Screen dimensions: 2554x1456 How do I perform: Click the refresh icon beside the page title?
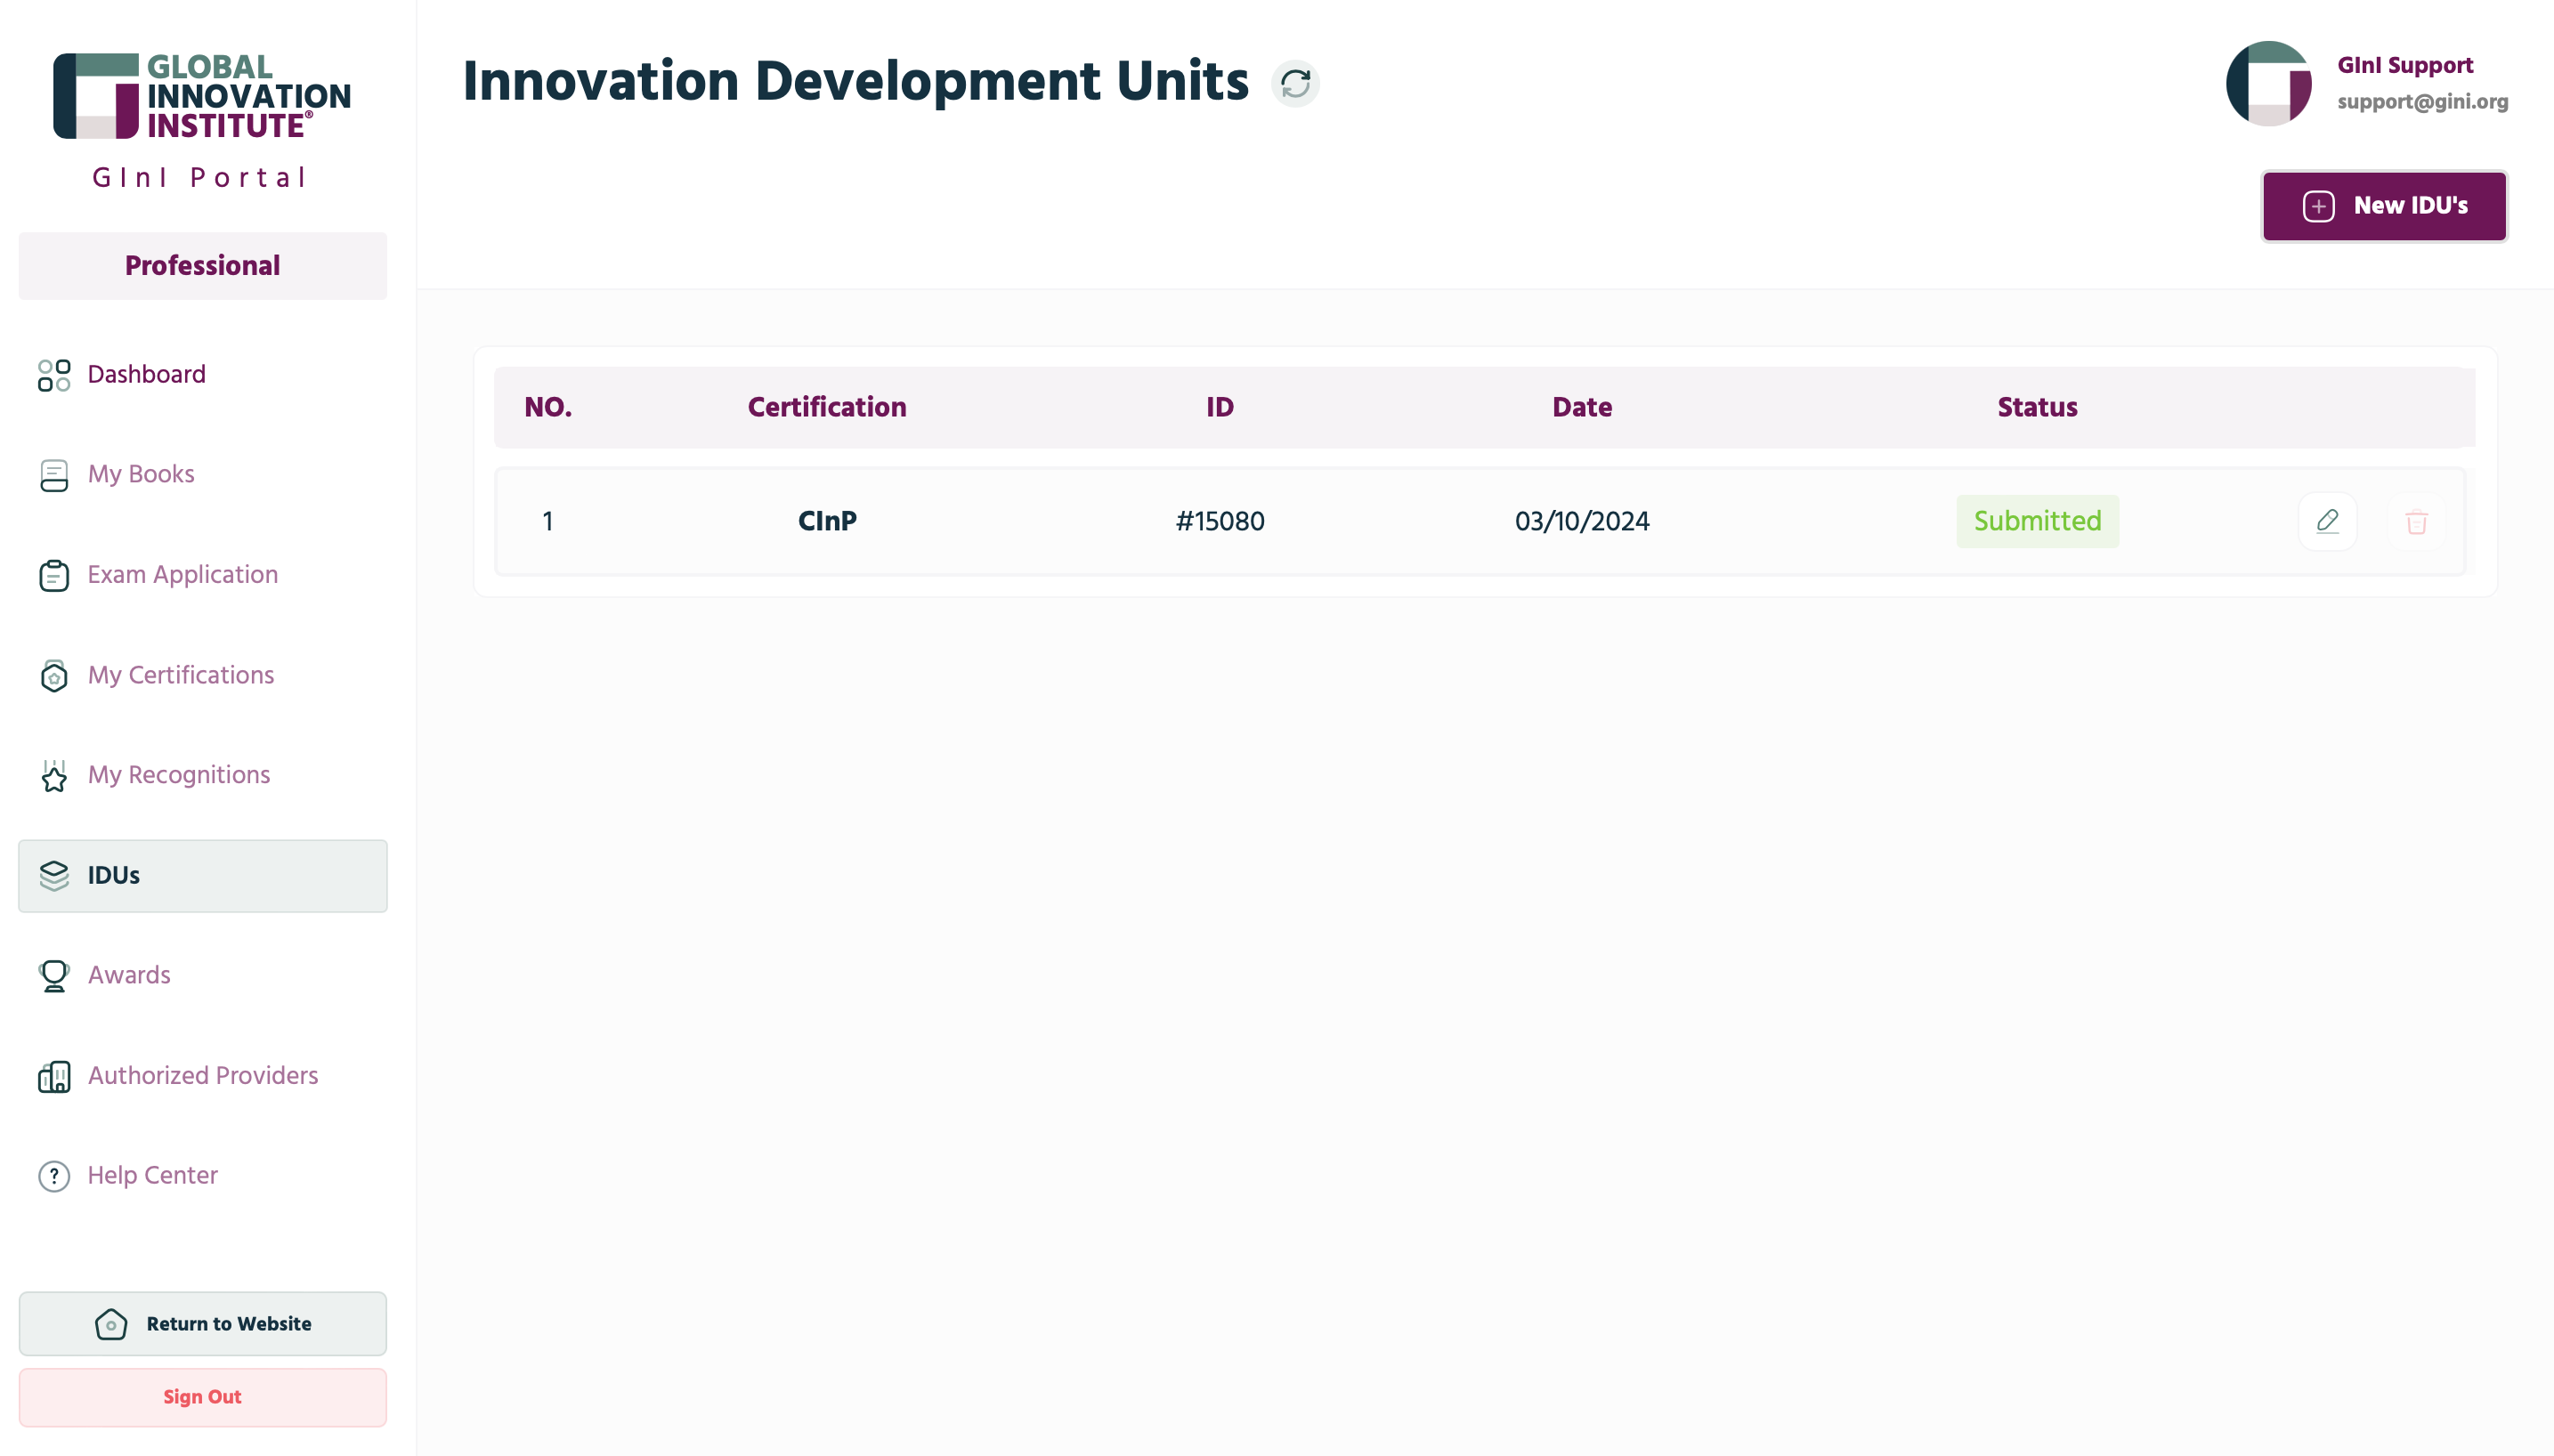[x=1295, y=83]
